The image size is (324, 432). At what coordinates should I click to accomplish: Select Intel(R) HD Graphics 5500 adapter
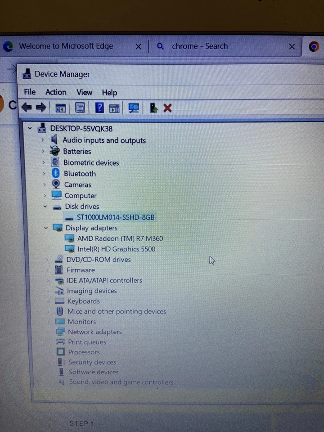tap(116, 249)
